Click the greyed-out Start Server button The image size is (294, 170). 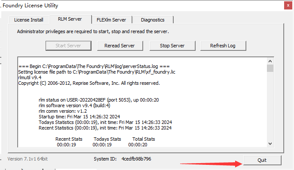tap(68, 46)
